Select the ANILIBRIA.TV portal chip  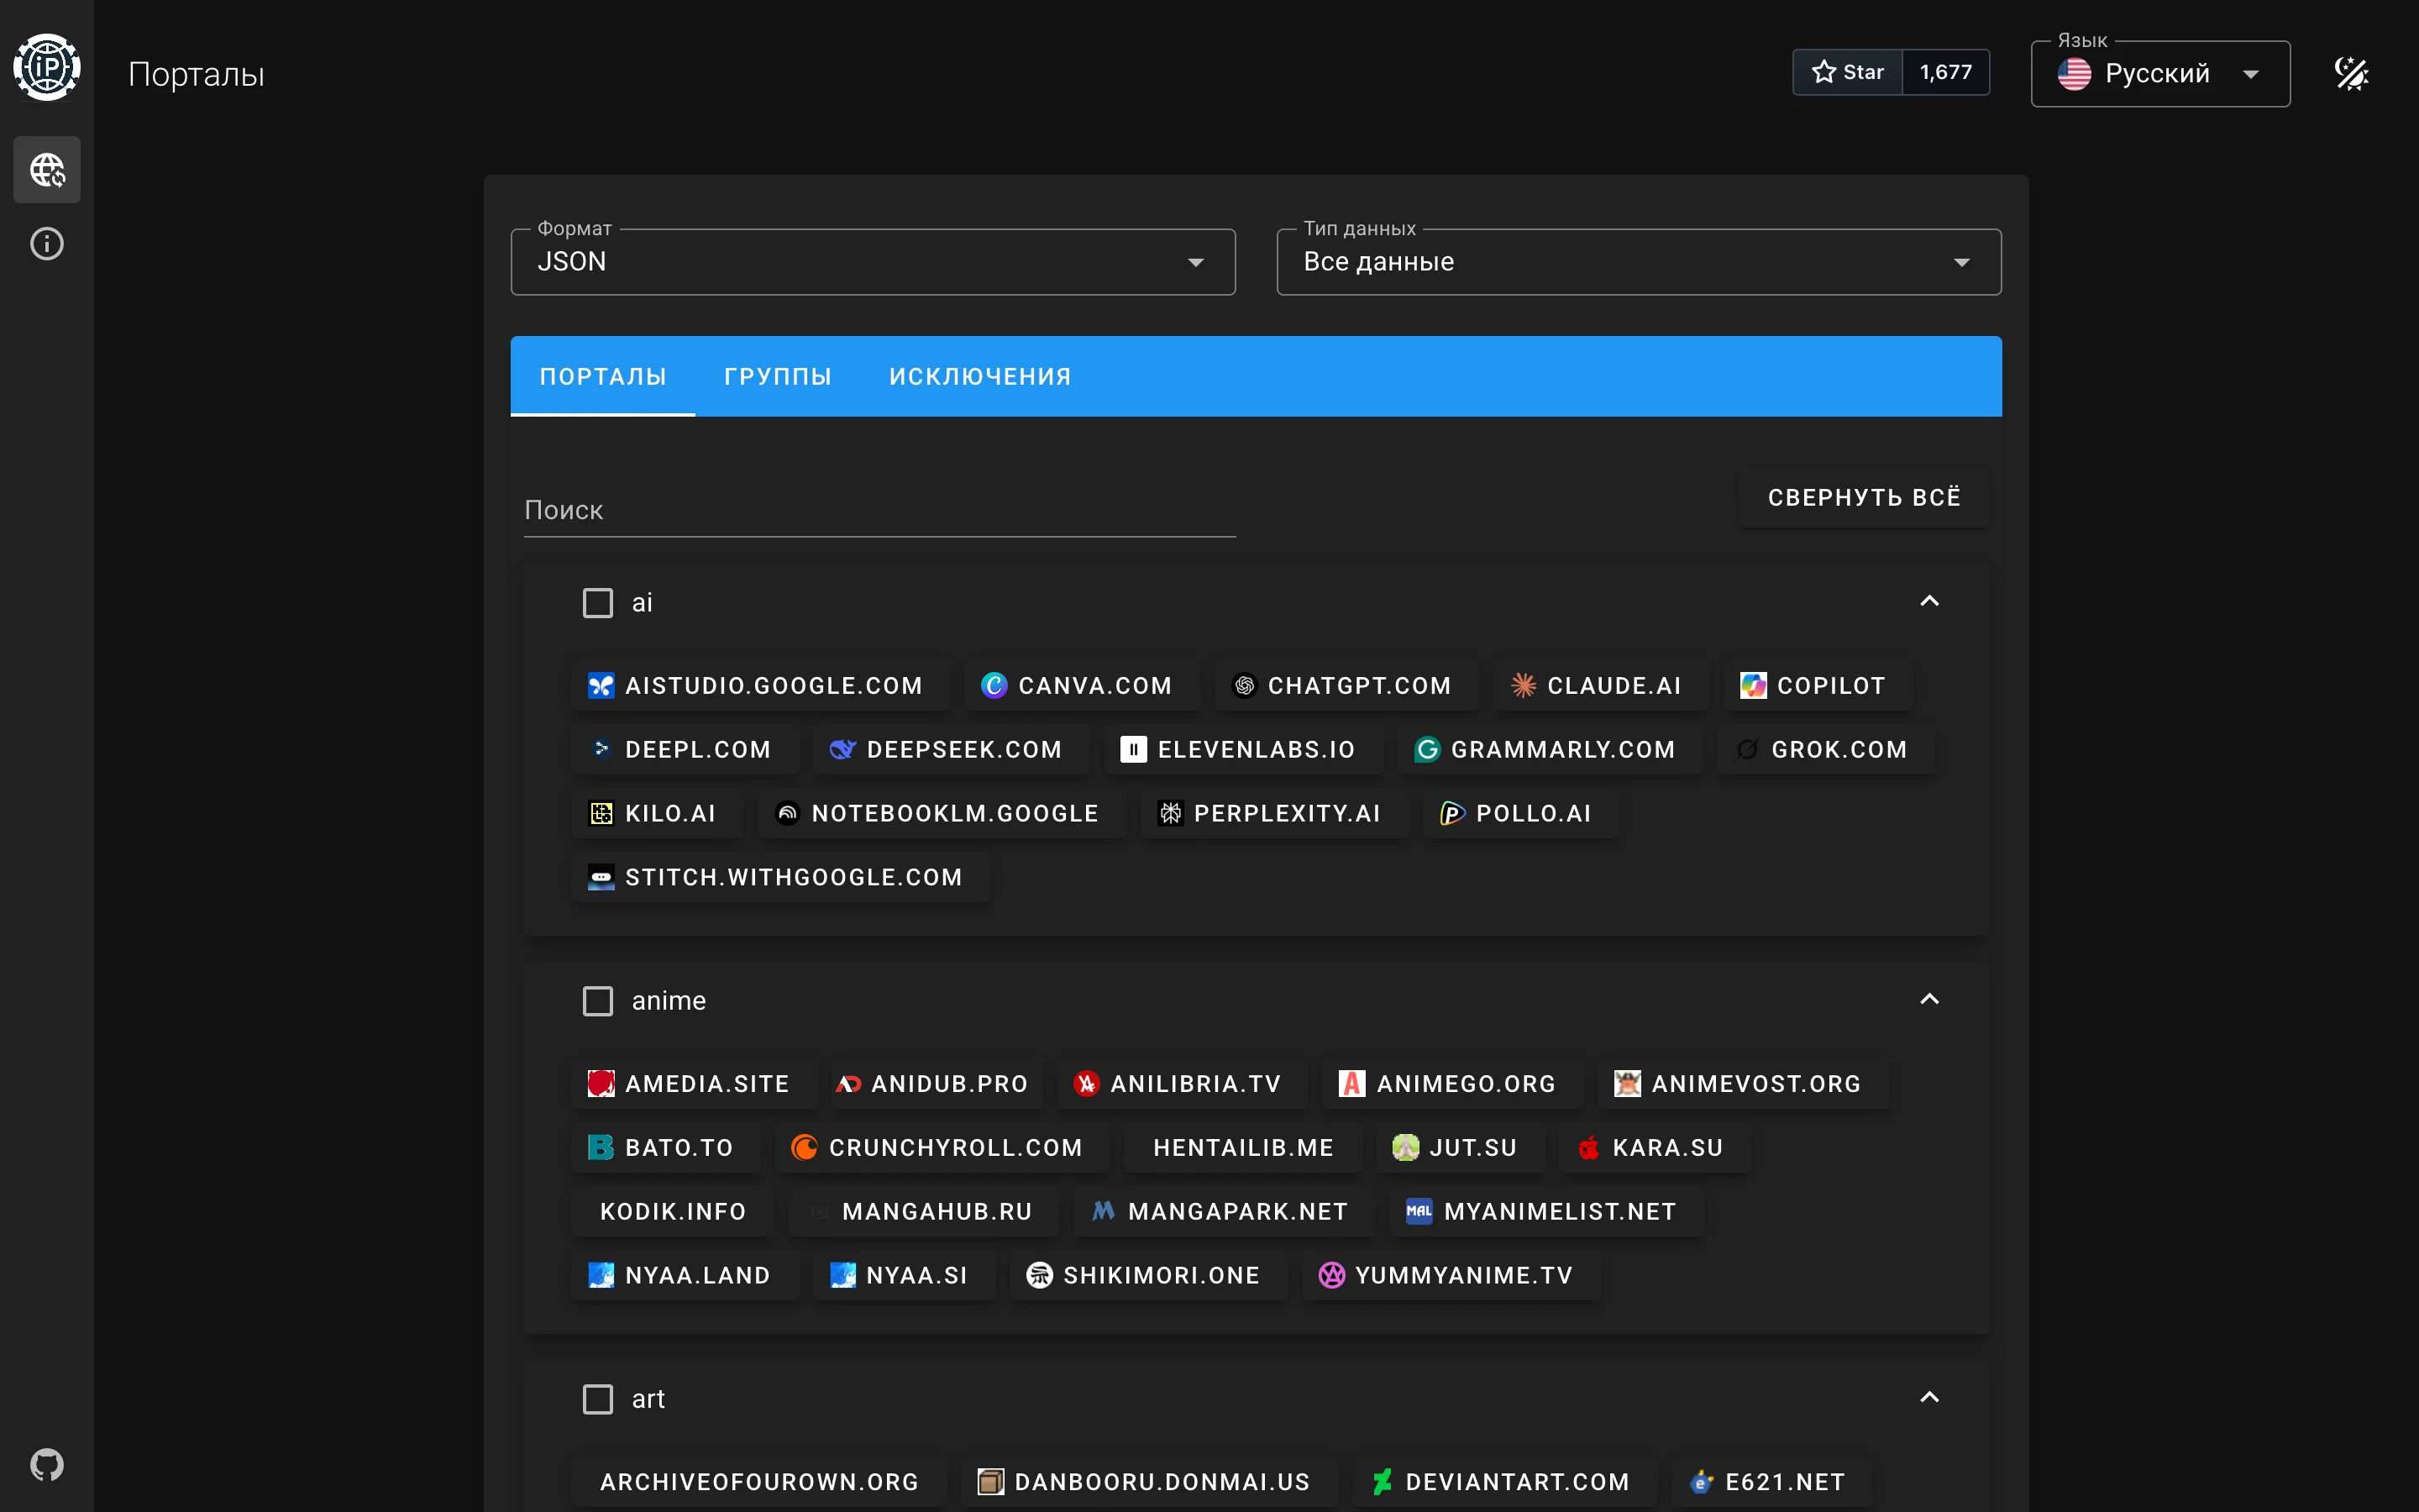pyautogui.click(x=1182, y=1084)
